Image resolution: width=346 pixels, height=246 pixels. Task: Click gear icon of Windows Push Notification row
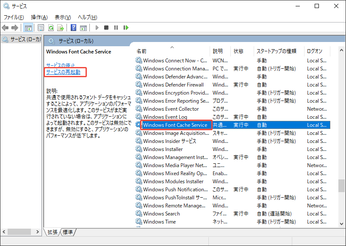coord(138,189)
